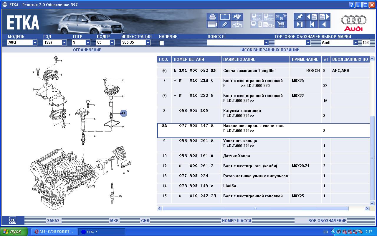Expand the ГОД dropdown showing 1997
377x236 pixels.
pos(64,42)
